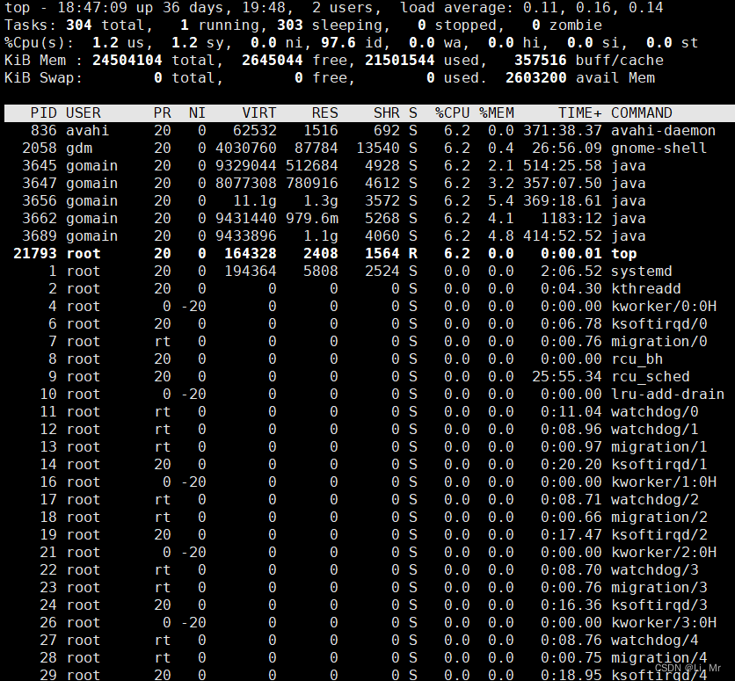735x681 pixels.
Task: Select the systemd process with PID 1
Action: 352,271
